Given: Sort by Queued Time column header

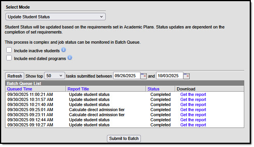Looking at the screenshot, I should (x=20, y=89).
